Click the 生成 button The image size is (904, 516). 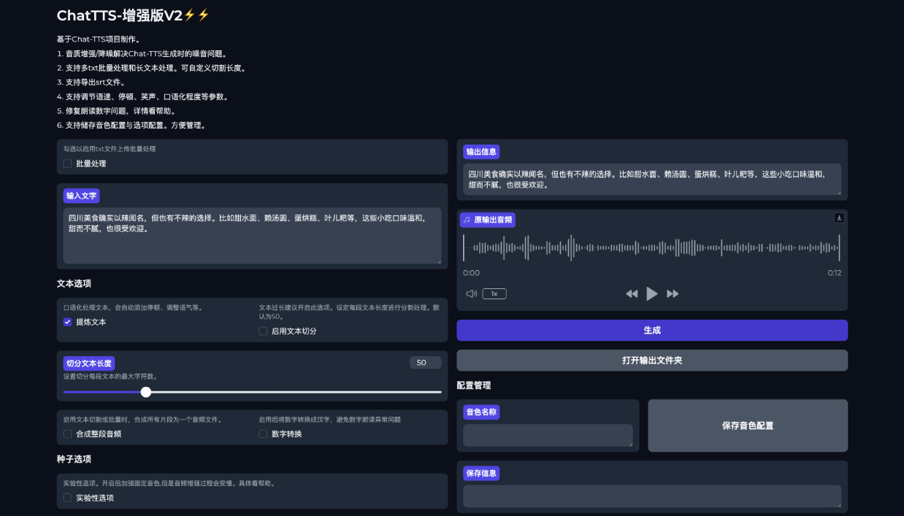pos(652,331)
